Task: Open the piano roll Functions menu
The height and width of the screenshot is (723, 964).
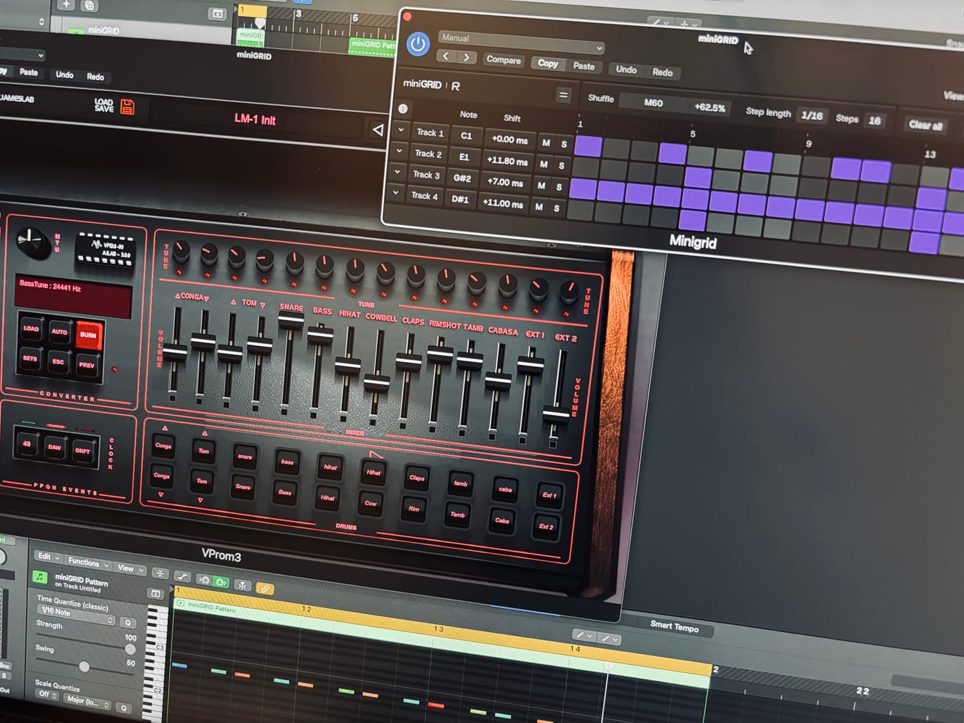Action: pos(87,562)
